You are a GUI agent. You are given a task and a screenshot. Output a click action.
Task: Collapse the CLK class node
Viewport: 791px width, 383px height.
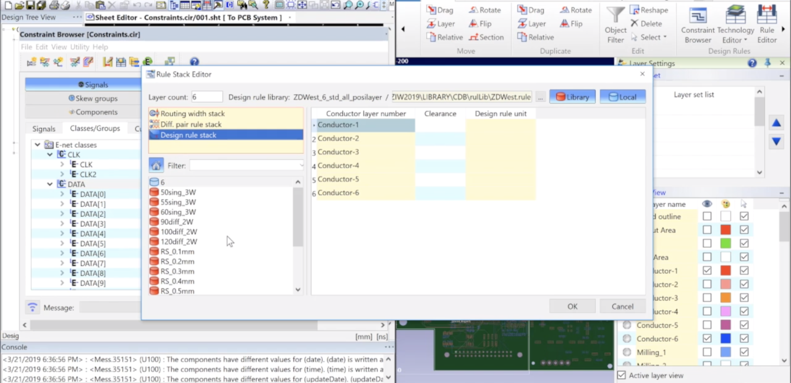click(50, 154)
